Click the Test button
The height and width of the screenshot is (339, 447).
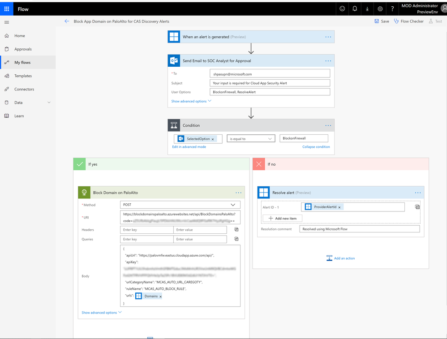(435, 21)
